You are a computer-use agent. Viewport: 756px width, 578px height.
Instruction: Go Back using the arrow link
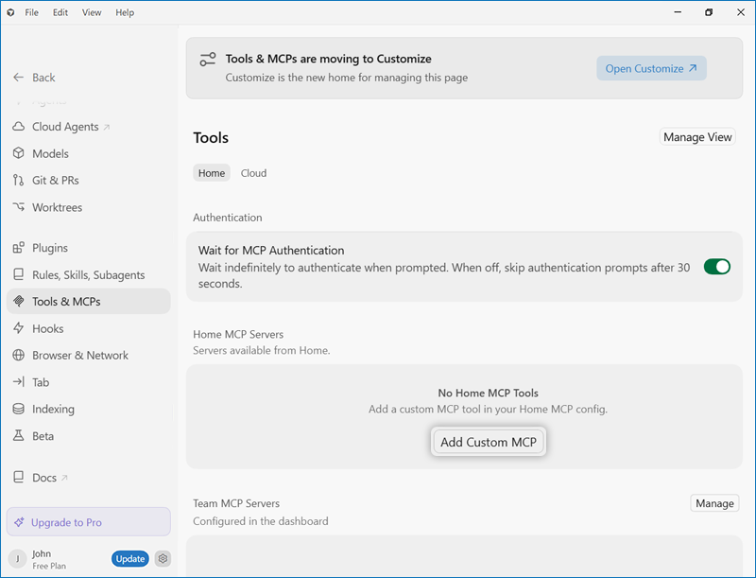(34, 78)
